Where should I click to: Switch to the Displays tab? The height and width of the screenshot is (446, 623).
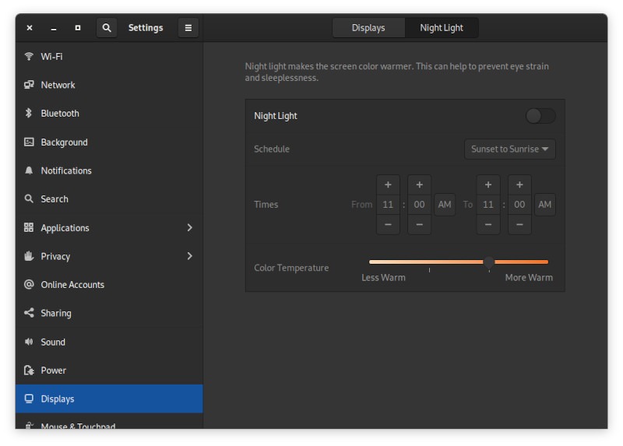pyautogui.click(x=368, y=28)
